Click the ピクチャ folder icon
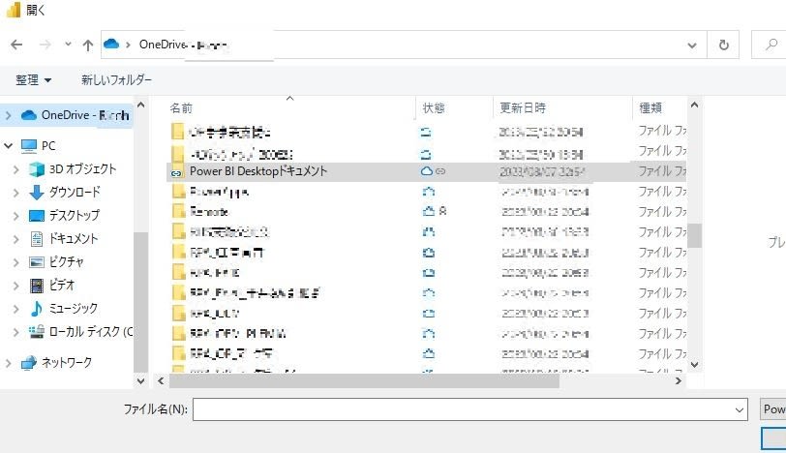 36,262
